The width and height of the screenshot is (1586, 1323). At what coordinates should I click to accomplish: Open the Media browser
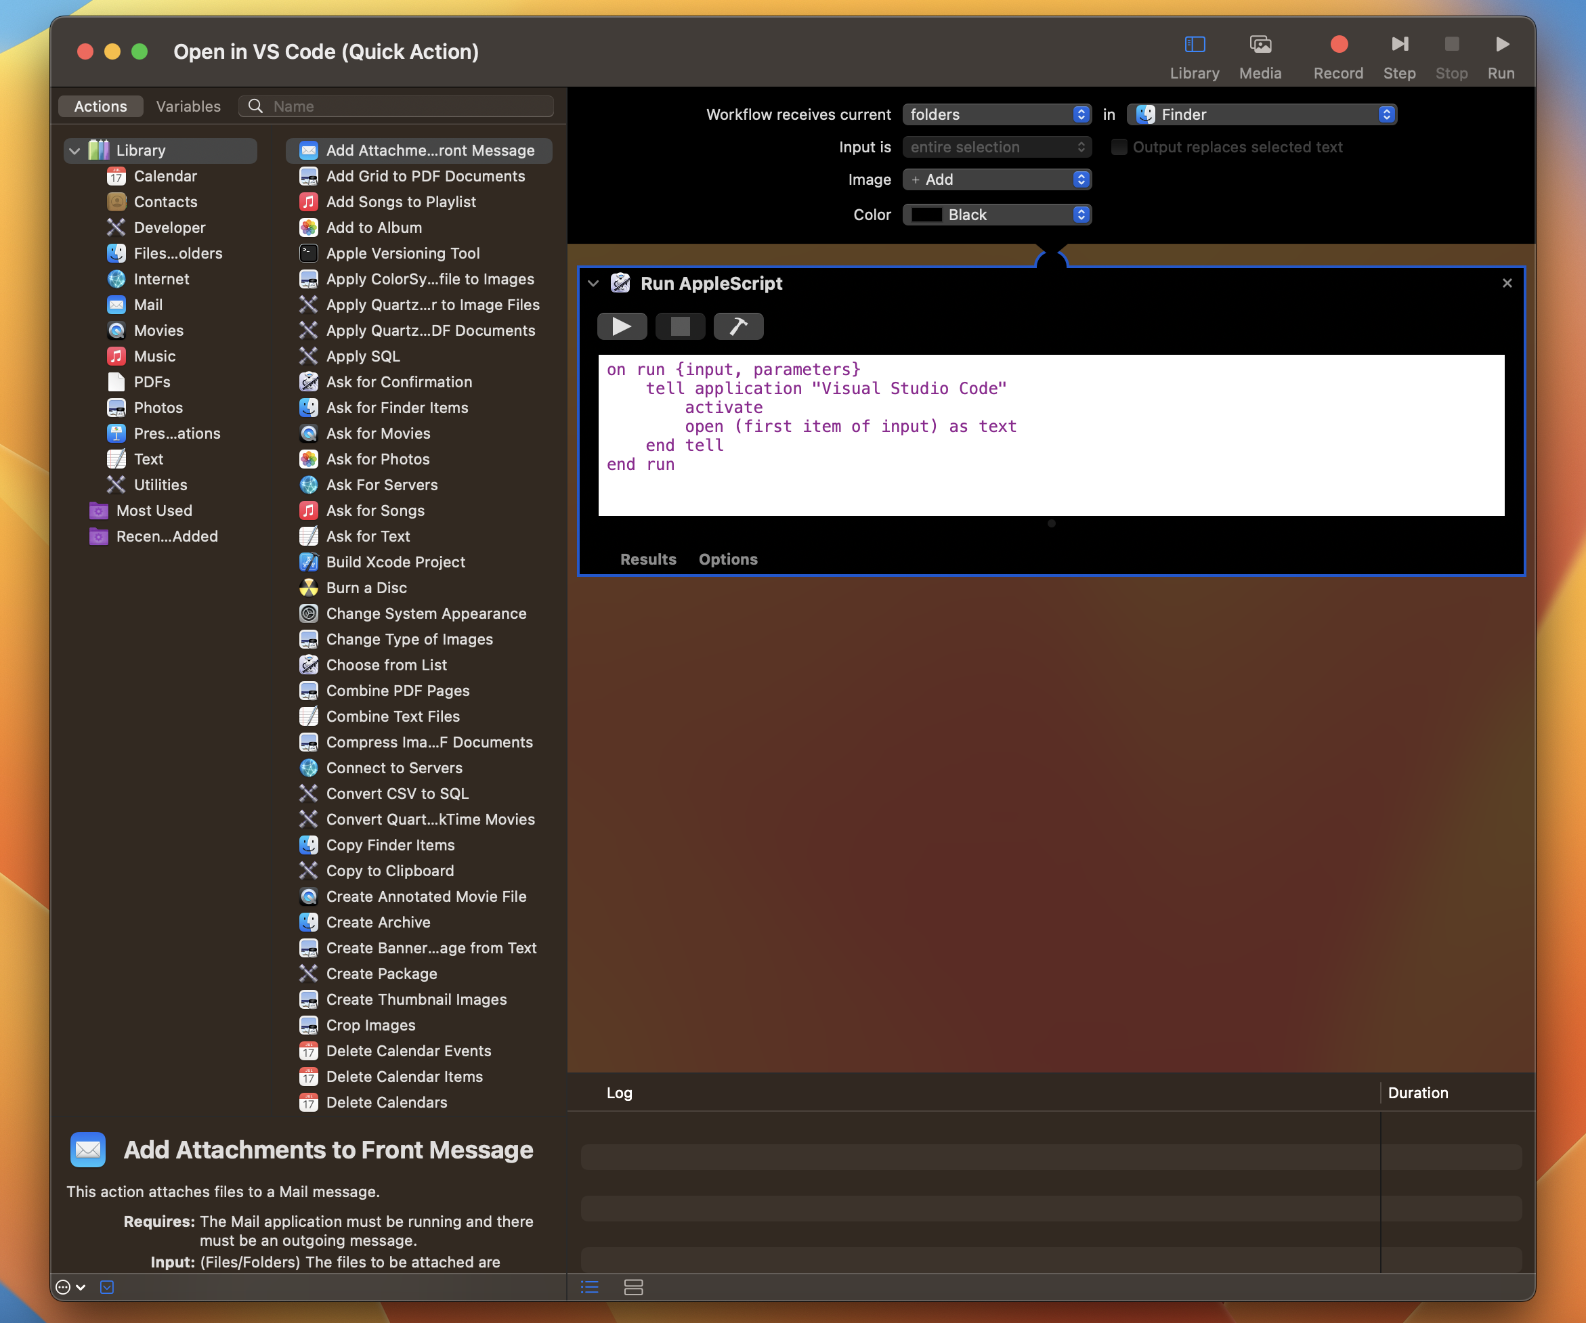(x=1260, y=45)
